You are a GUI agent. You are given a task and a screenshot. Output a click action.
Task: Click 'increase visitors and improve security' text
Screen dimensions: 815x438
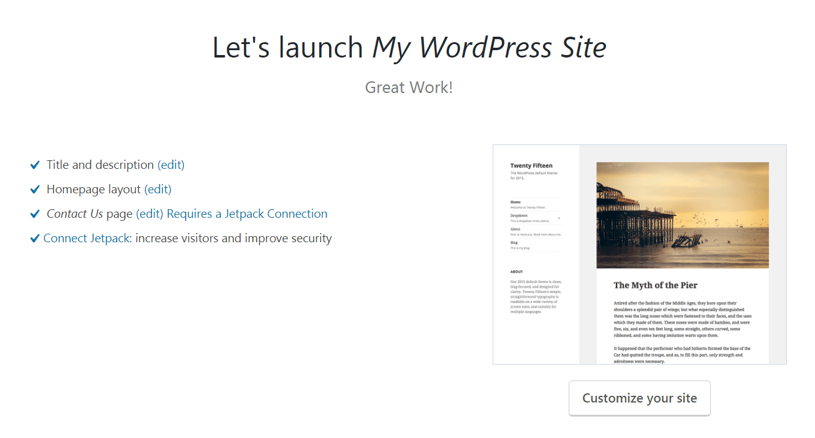click(233, 238)
